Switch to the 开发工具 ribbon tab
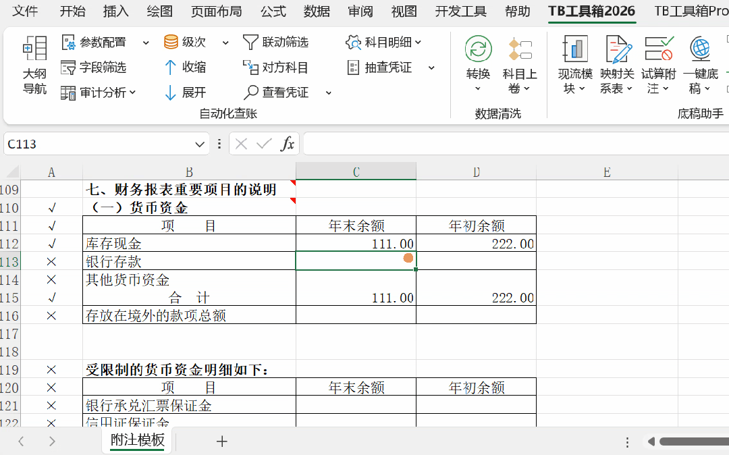 point(461,11)
